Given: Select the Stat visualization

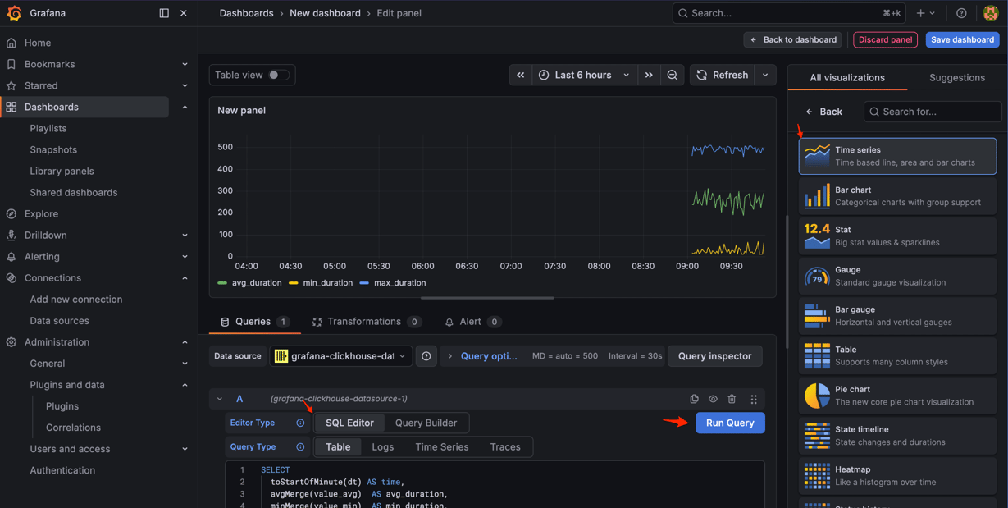Looking at the screenshot, I should [x=897, y=236].
